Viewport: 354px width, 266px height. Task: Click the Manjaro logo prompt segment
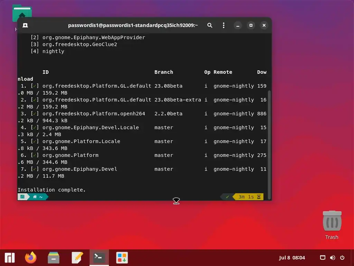(x=22, y=197)
